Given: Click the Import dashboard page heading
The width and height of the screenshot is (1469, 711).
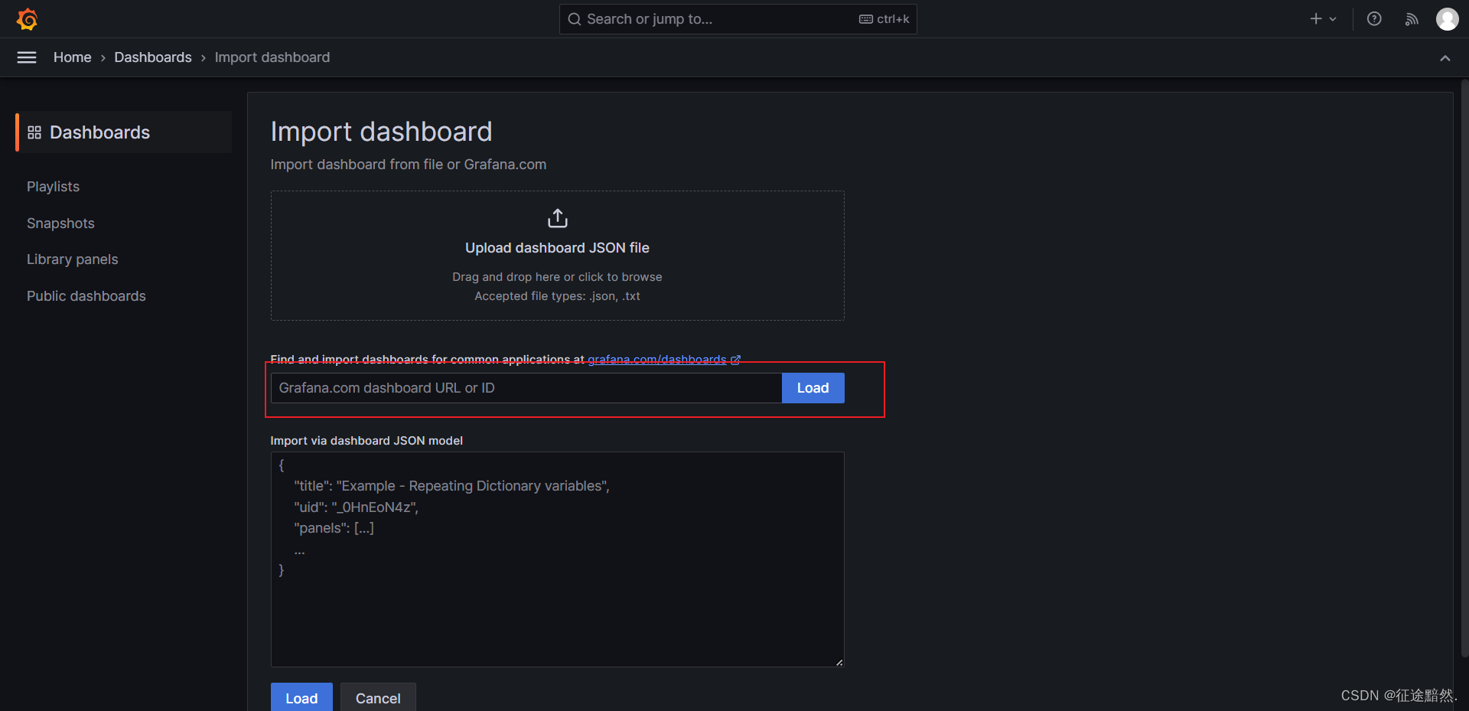Looking at the screenshot, I should pyautogui.click(x=382, y=132).
